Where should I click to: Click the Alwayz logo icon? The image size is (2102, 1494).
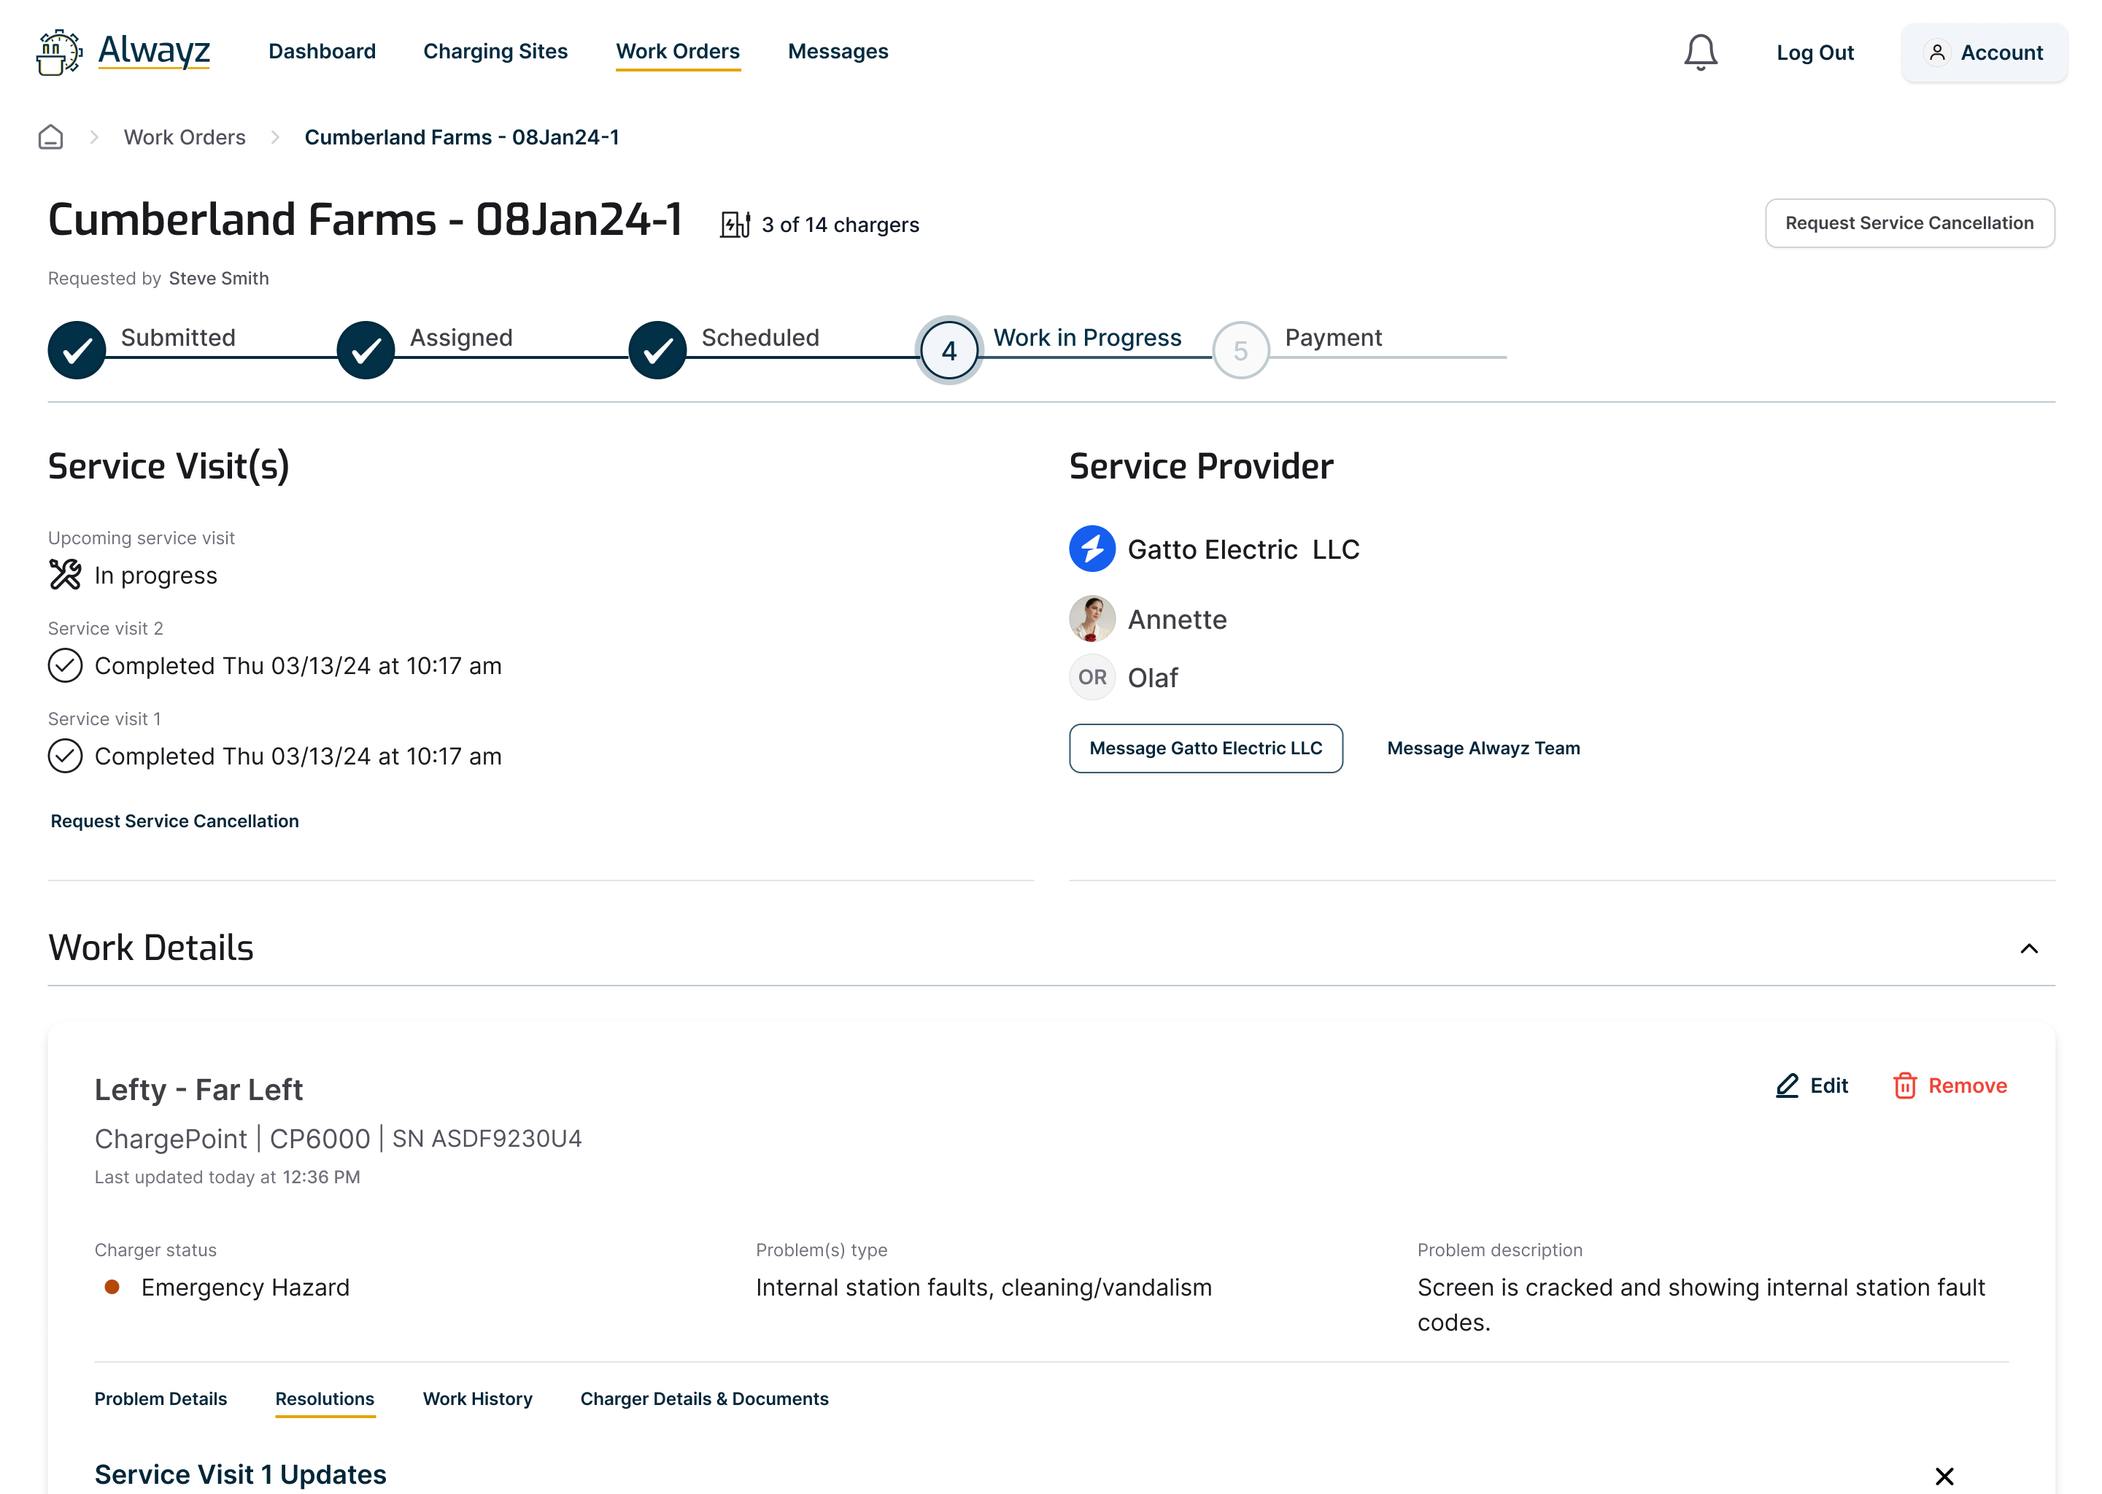click(x=59, y=53)
